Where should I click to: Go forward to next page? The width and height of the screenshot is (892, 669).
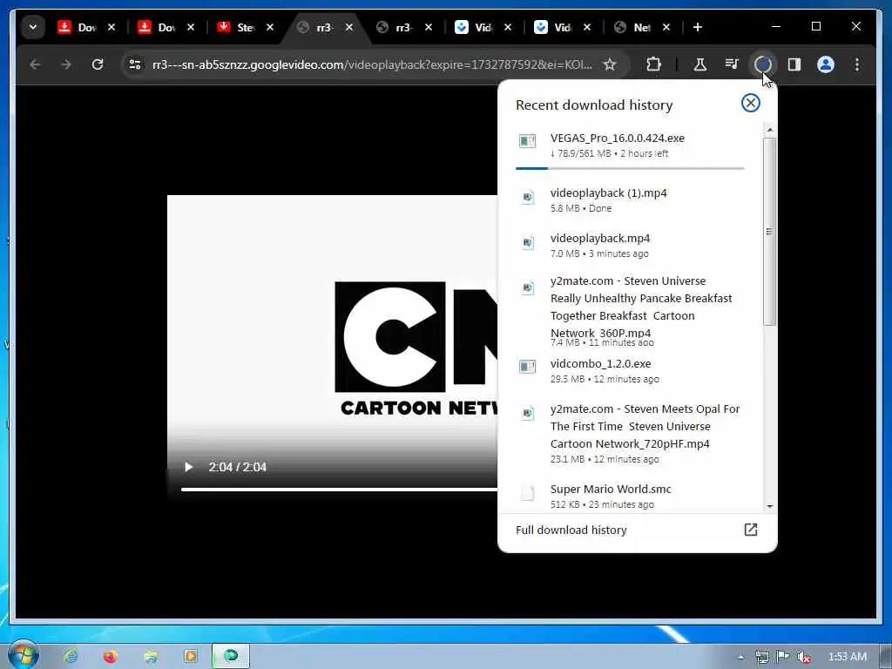(x=66, y=64)
